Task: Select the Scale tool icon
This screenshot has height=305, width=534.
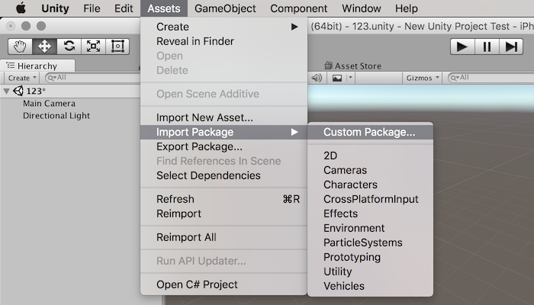Action: [x=93, y=47]
